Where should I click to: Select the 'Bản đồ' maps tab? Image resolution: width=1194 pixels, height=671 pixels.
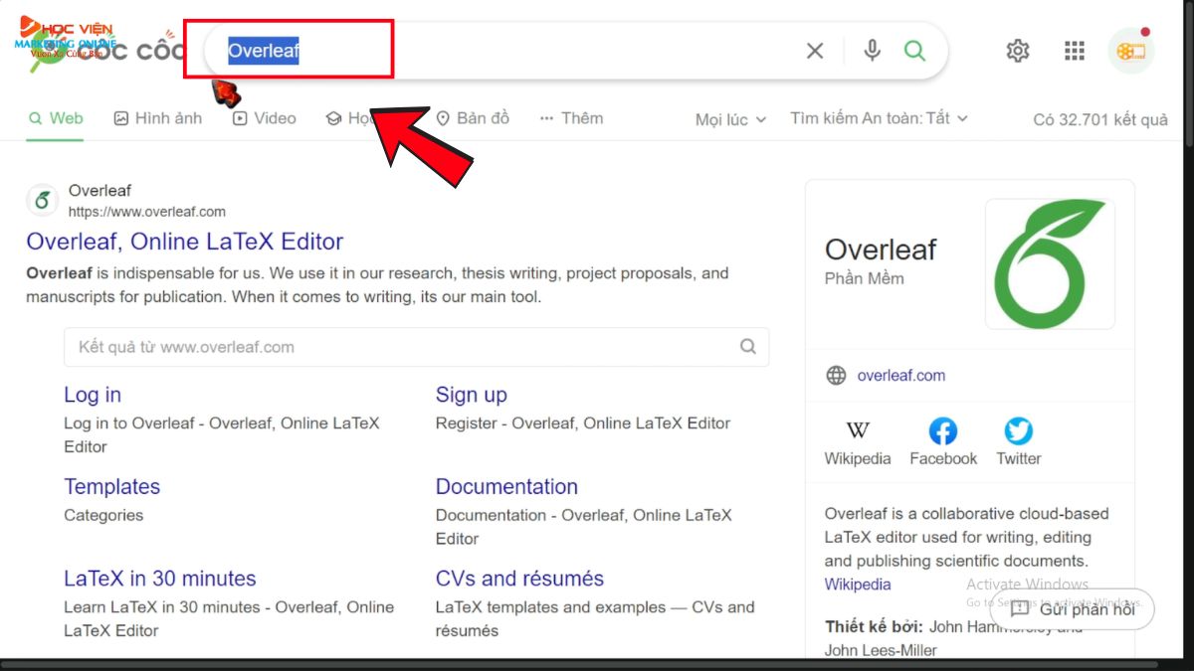(473, 118)
